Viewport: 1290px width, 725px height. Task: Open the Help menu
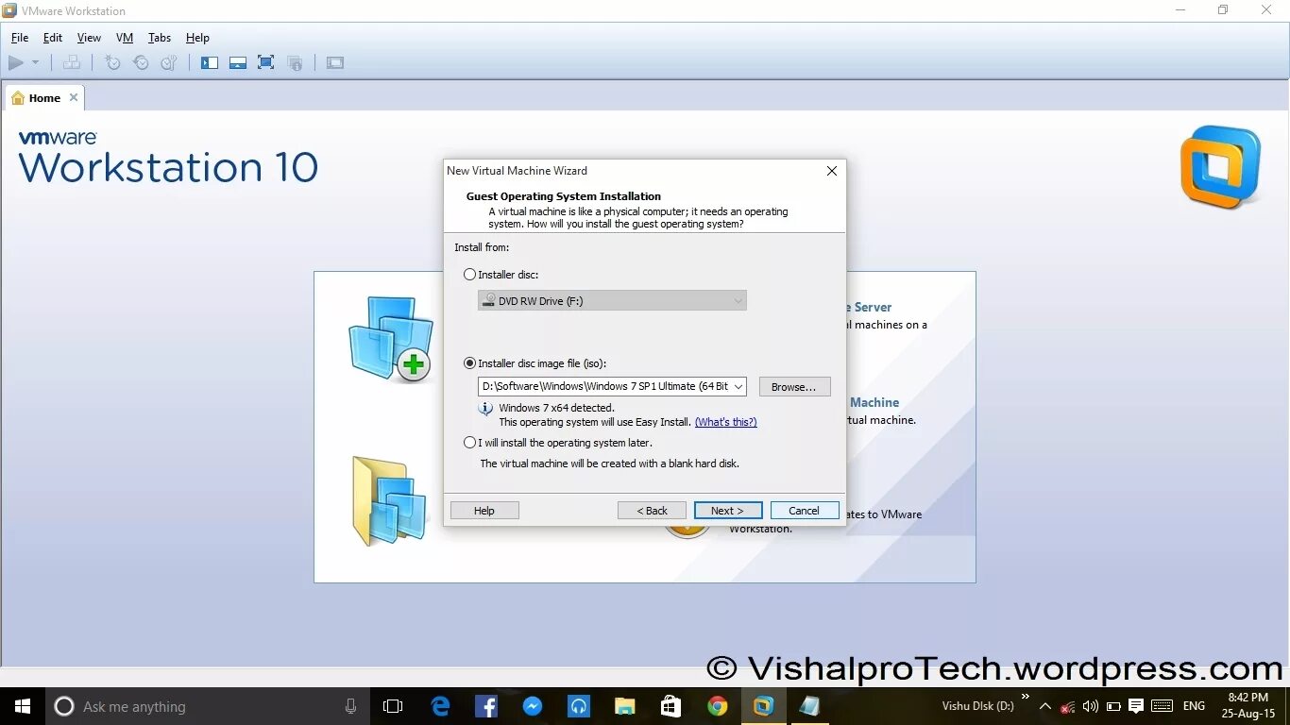[197, 38]
